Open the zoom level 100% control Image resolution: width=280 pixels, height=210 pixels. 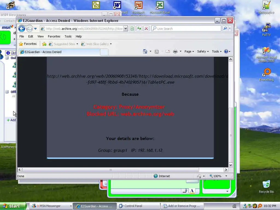(215, 176)
